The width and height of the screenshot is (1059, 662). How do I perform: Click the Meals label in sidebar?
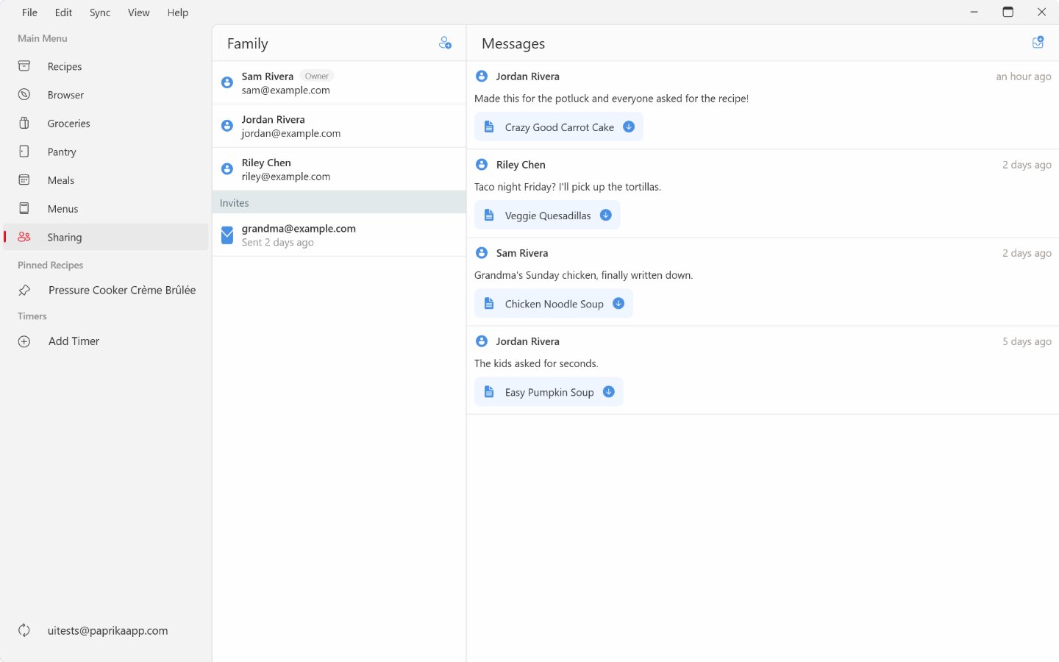[61, 180]
